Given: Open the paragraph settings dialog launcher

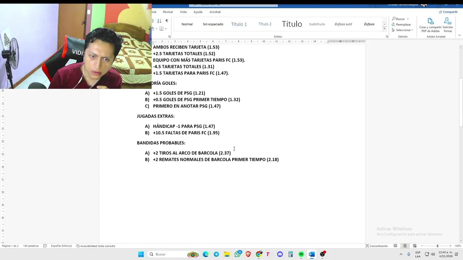Looking at the screenshot, I should pyautogui.click(x=169, y=37).
